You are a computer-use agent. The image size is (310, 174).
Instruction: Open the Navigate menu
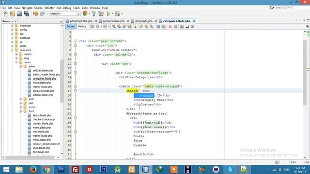pos(27,8)
